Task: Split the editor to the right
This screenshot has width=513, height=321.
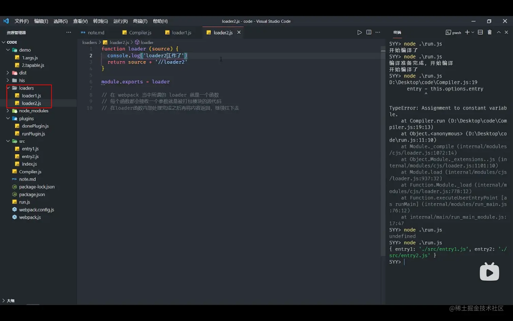Action: click(x=369, y=32)
